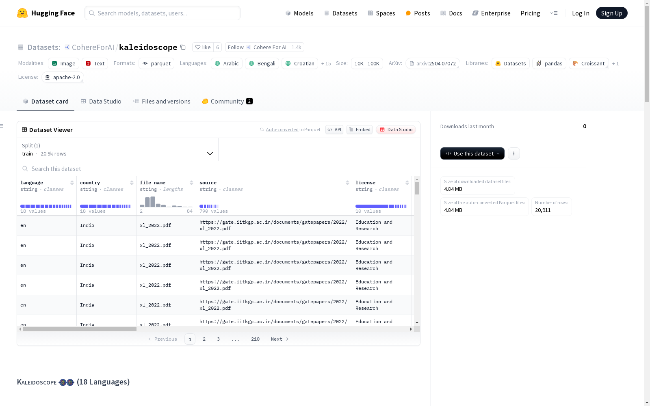
Task: Click the Search this dataset field
Action: pyautogui.click(x=219, y=168)
